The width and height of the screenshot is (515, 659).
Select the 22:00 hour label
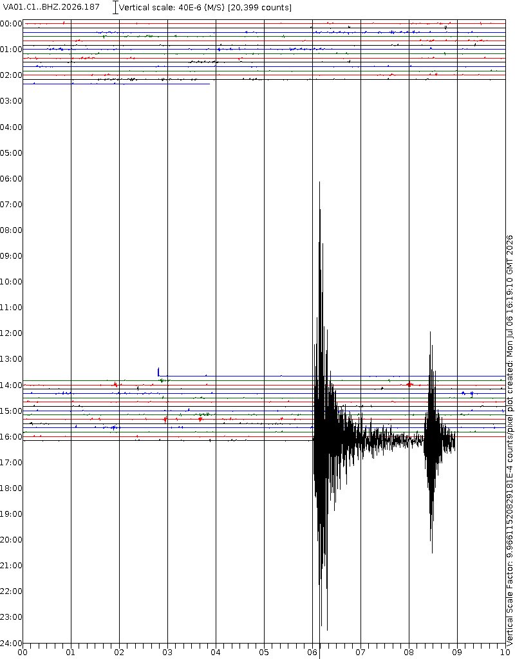[12, 591]
